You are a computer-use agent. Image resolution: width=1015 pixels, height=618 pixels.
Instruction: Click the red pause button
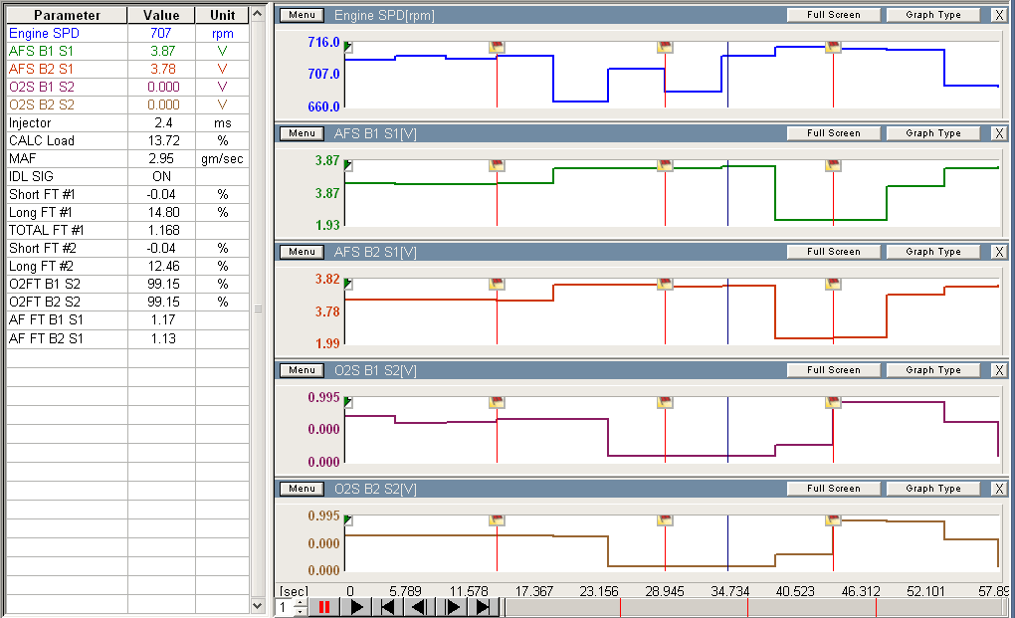coord(323,607)
